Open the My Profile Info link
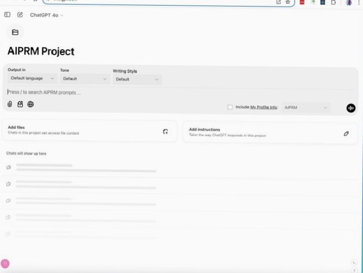Screen dimensions: 363x273 264,107
